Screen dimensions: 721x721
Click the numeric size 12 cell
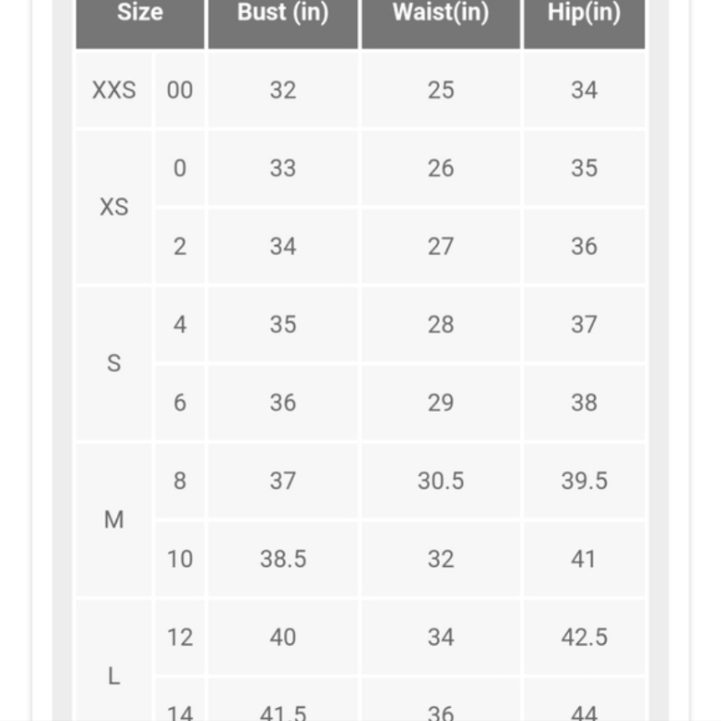click(180, 637)
